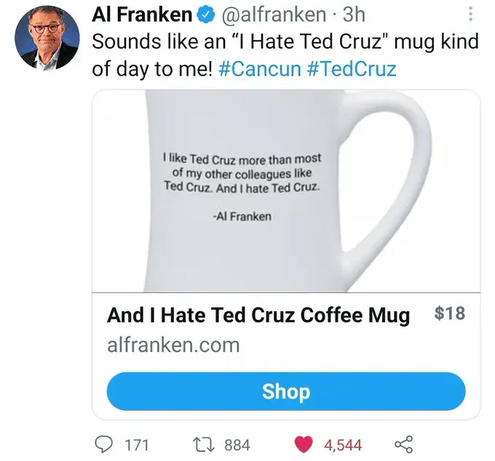Click the 171 replies count
This screenshot has width=495, height=461.
coord(137,444)
